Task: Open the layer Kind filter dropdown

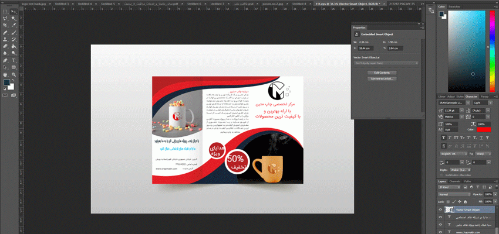Action: [449, 187]
